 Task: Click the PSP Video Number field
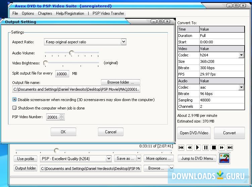point(53,117)
